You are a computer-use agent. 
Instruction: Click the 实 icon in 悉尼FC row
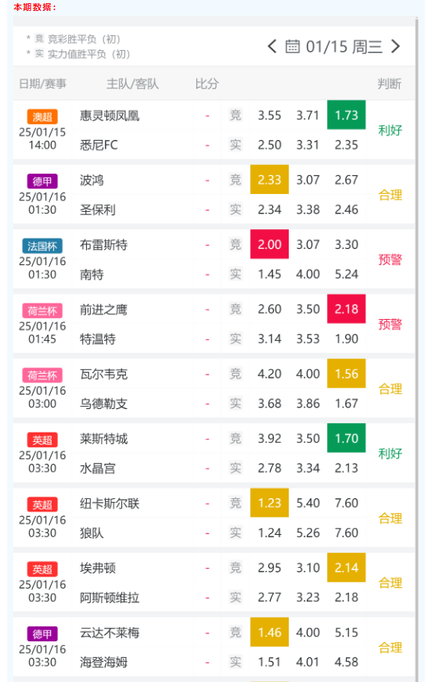coord(236,145)
